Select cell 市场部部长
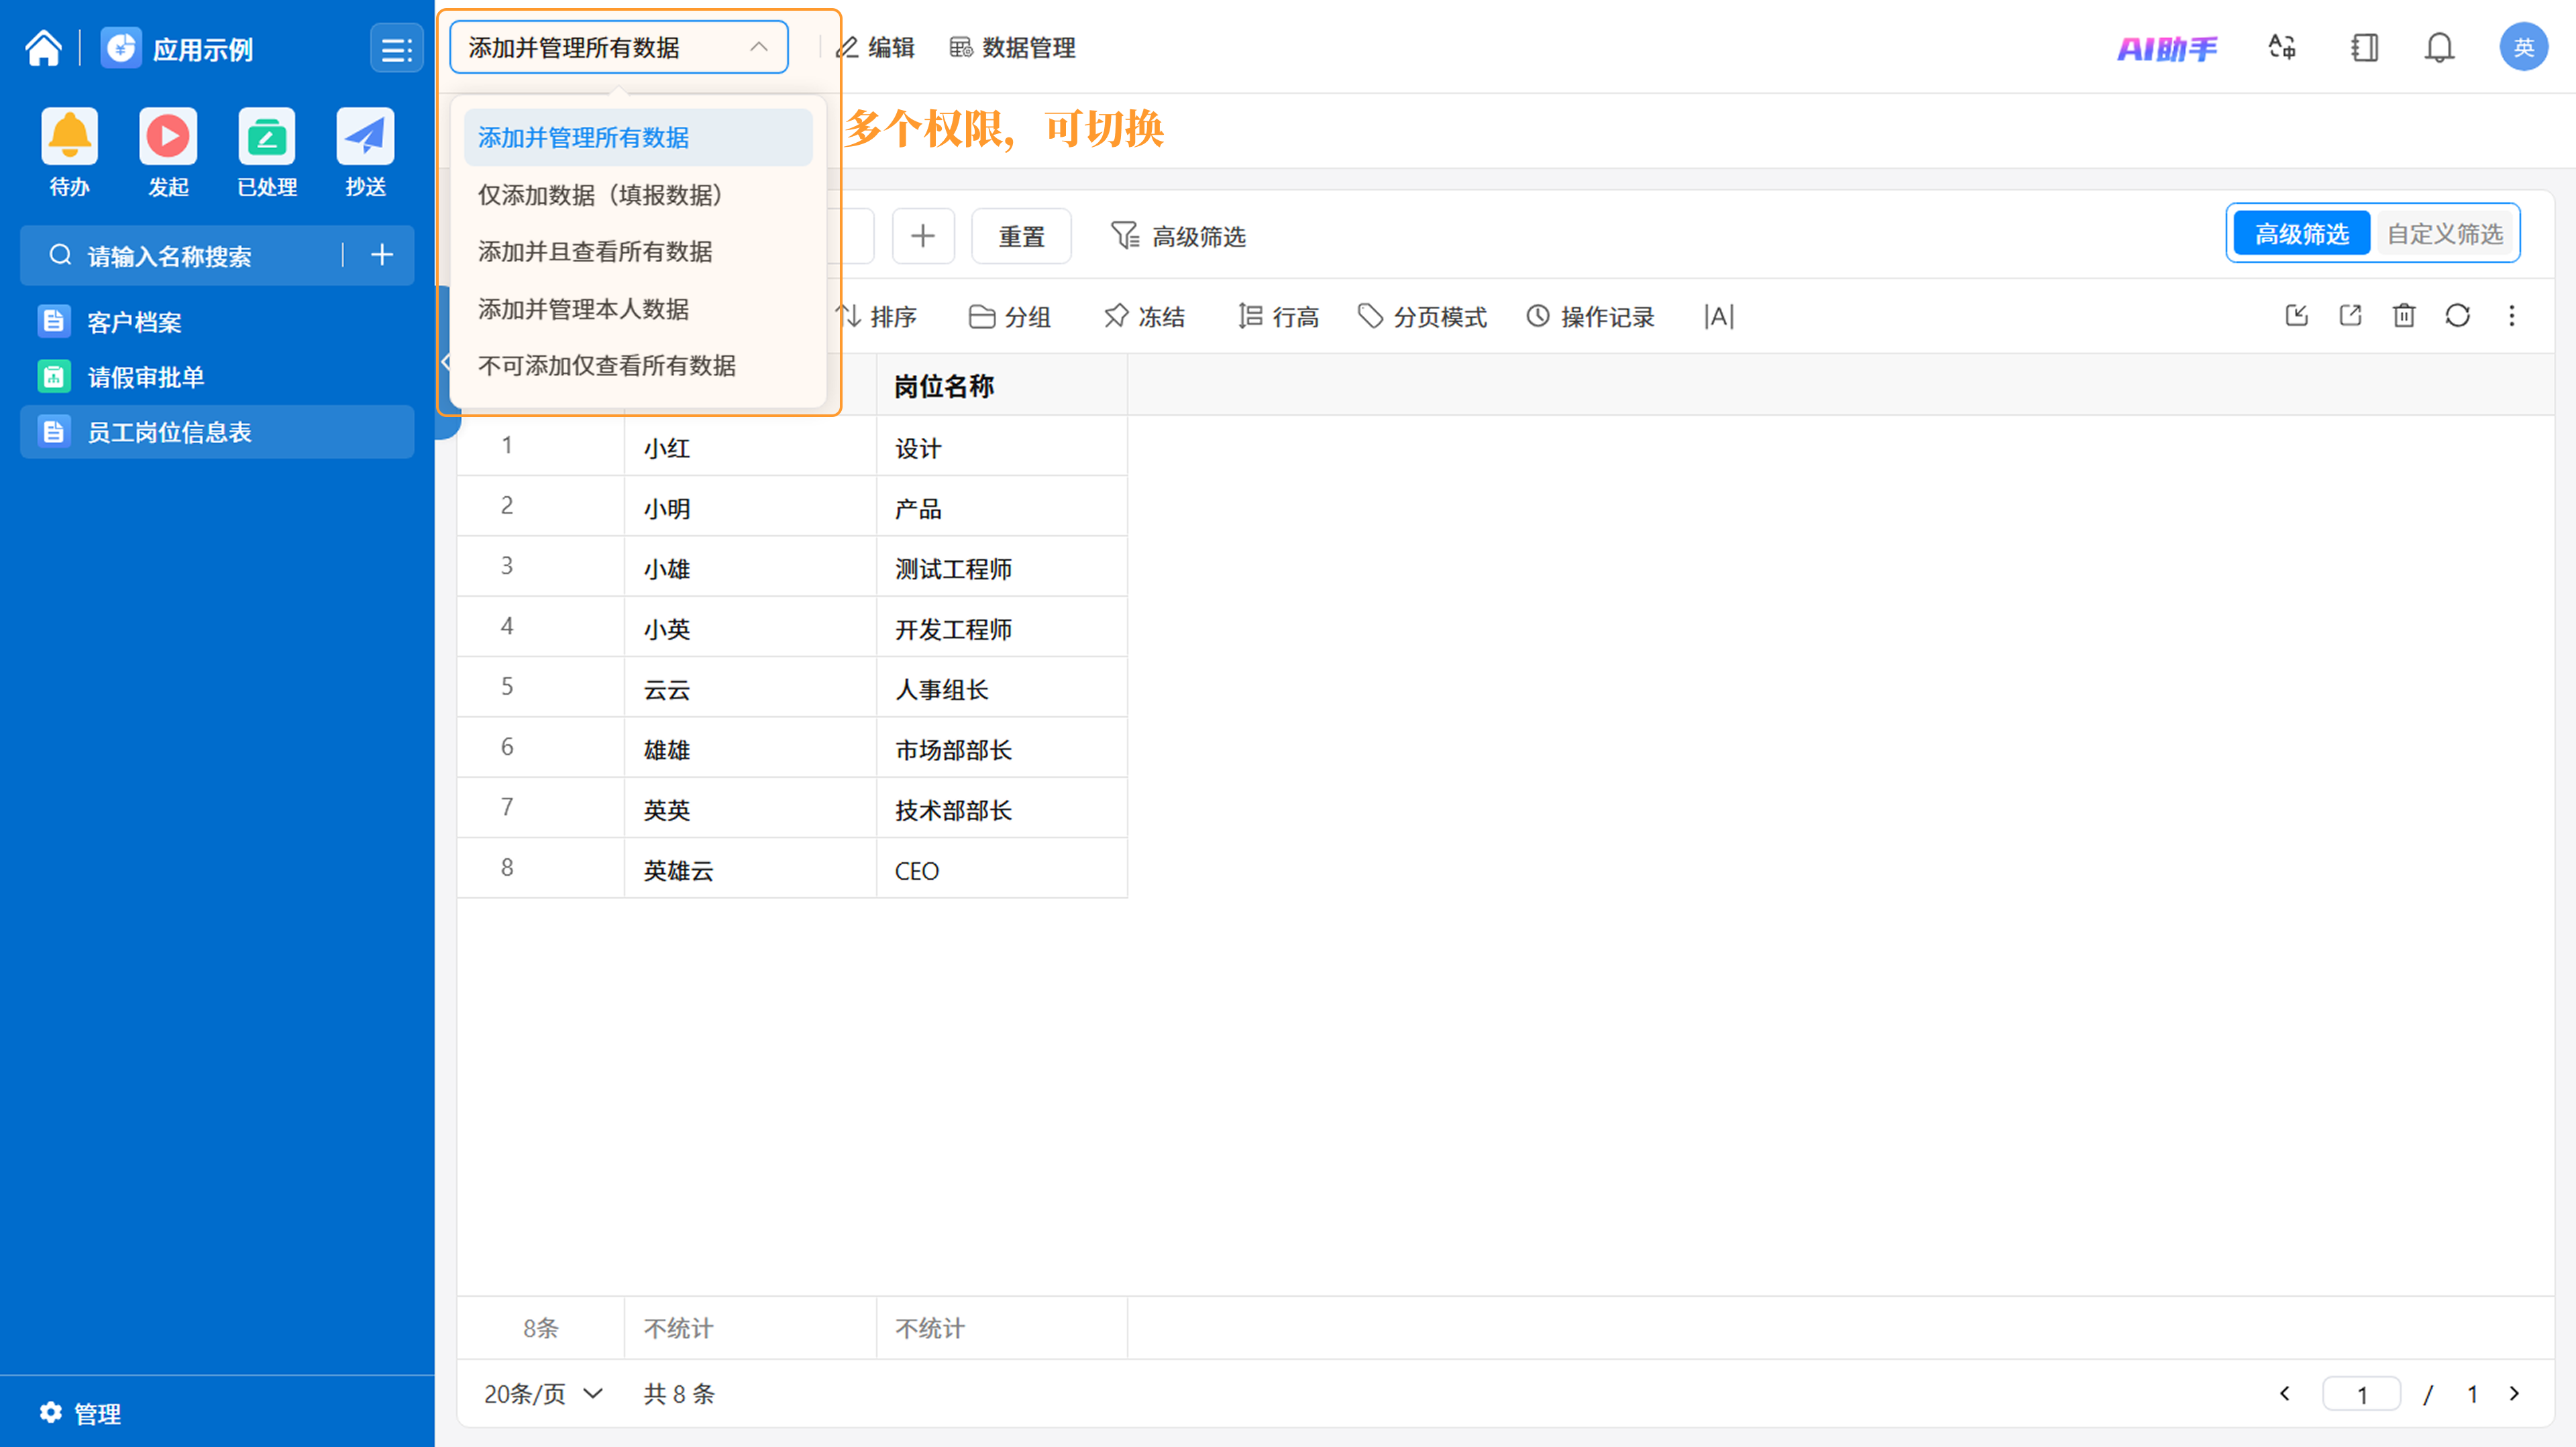Image resolution: width=2576 pixels, height=1447 pixels. pos(1002,748)
